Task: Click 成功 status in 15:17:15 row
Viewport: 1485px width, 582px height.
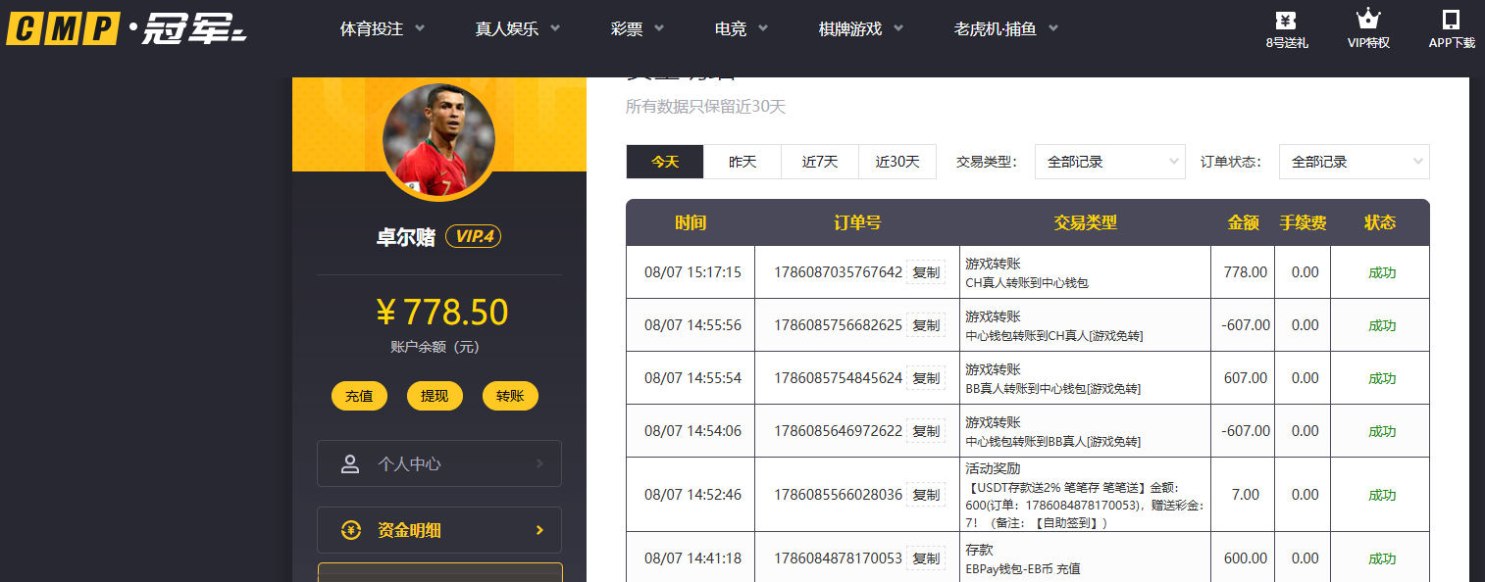Action: click(x=1381, y=272)
